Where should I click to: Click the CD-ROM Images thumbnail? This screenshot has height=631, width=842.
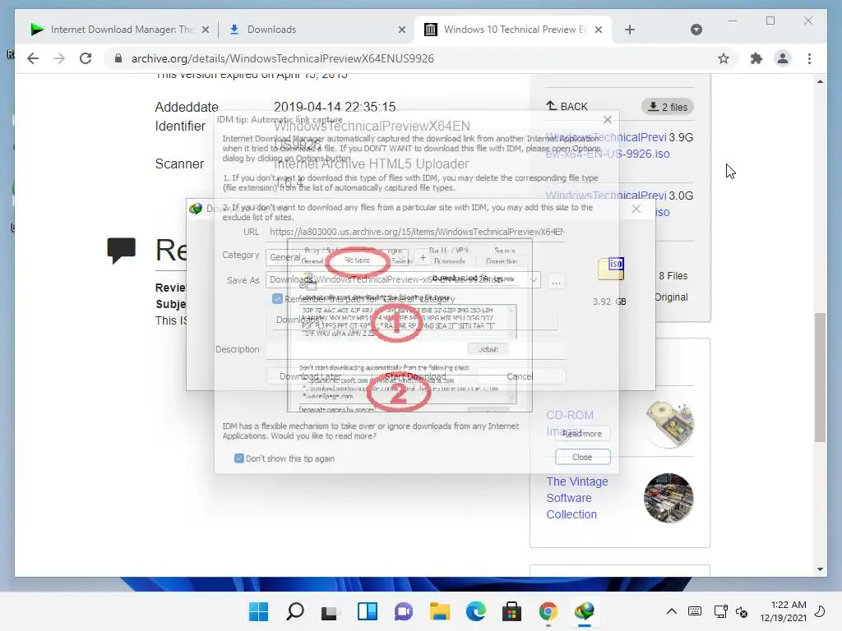click(669, 425)
